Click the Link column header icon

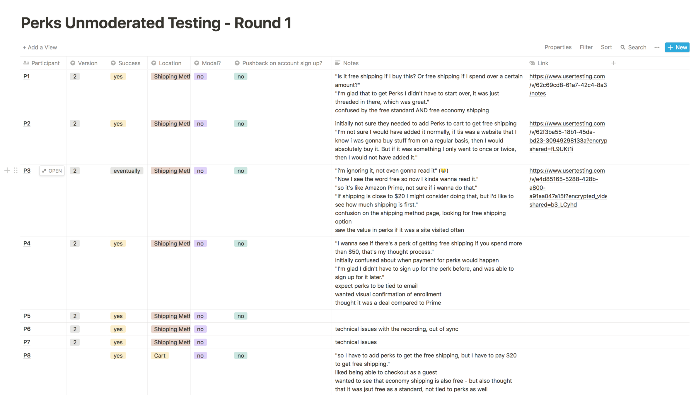point(532,63)
